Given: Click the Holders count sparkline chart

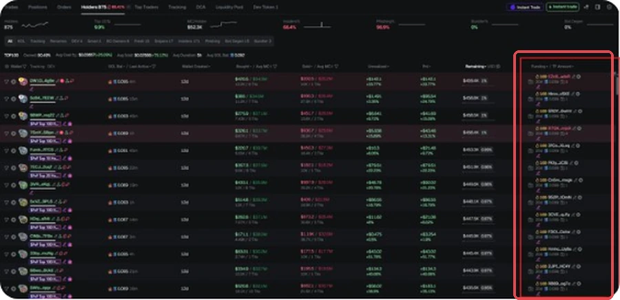Looking at the screenshot, I should 35,25.
